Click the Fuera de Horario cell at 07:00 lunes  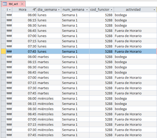point(135,36)
